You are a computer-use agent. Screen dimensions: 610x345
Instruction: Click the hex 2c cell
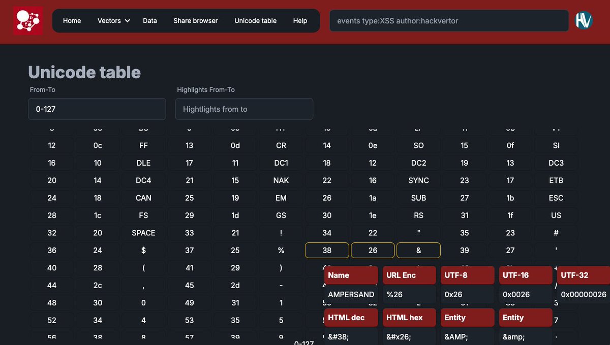pyautogui.click(x=98, y=286)
